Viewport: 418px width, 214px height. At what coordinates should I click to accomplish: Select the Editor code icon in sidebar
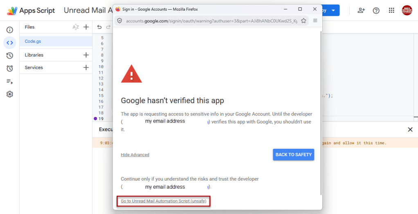(x=9, y=43)
